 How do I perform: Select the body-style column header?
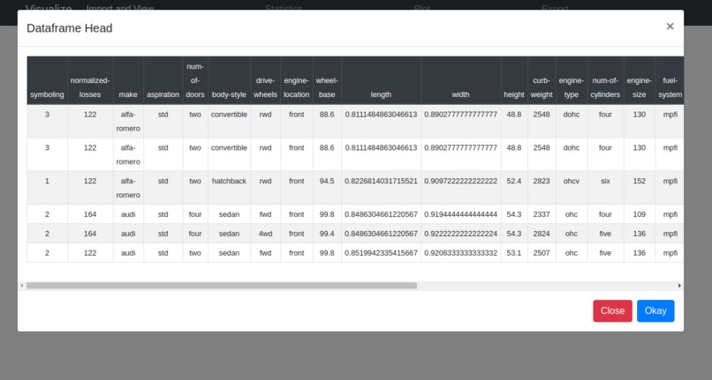pos(230,81)
